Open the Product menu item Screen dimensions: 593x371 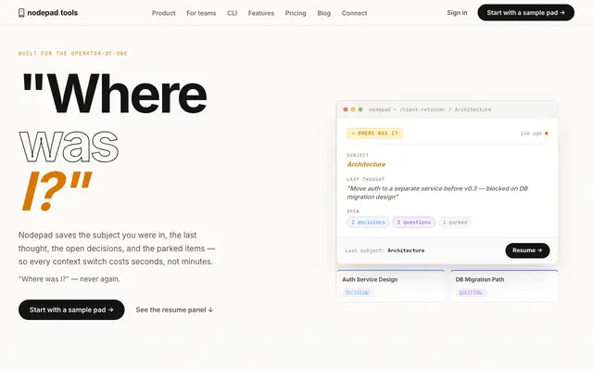164,13
